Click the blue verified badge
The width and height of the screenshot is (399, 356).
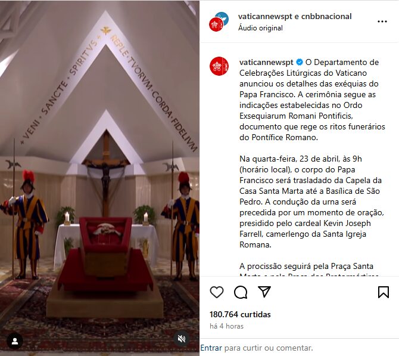click(x=300, y=62)
